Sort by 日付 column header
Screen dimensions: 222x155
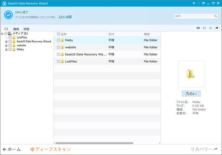tap(111, 34)
